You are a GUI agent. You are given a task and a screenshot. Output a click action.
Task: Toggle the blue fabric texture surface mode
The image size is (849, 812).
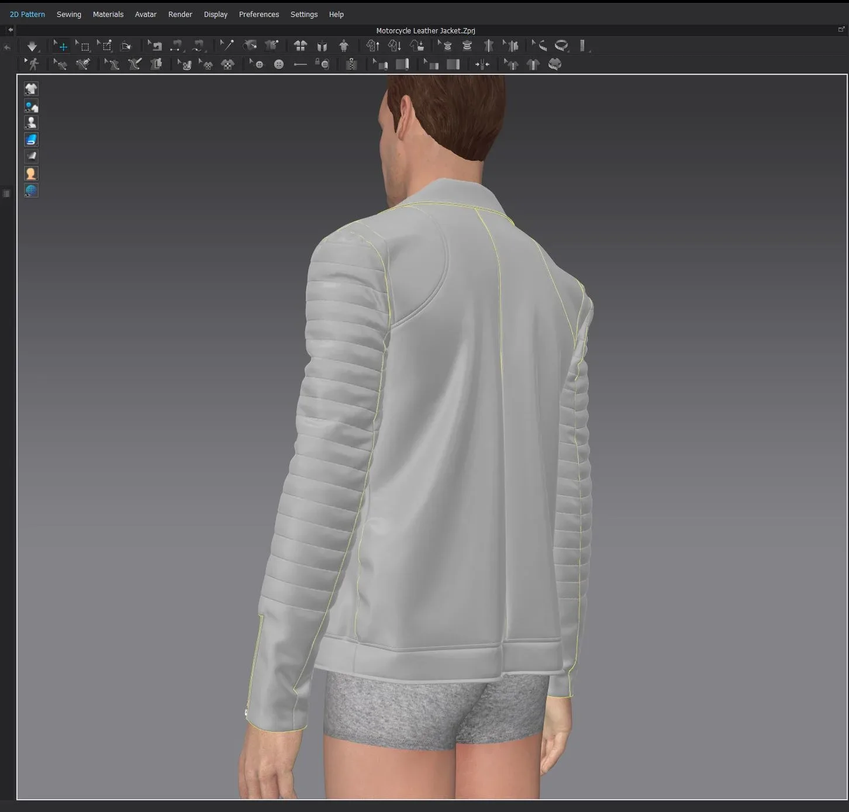31,139
